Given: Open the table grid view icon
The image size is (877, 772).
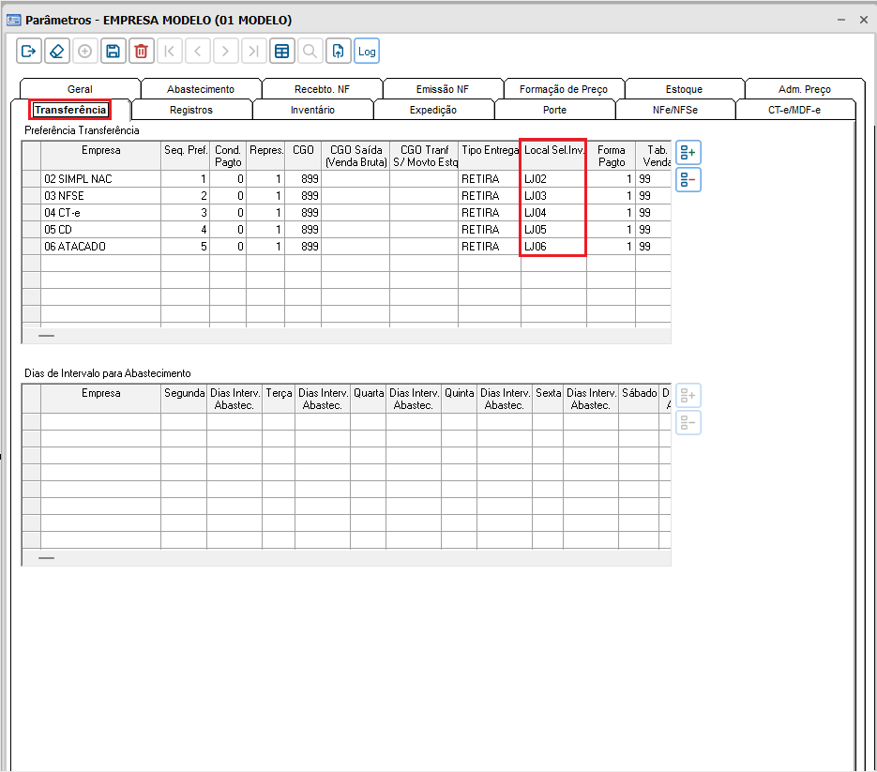Looking at the screenshot, I should pyautogui.click(x=282, y=52).
